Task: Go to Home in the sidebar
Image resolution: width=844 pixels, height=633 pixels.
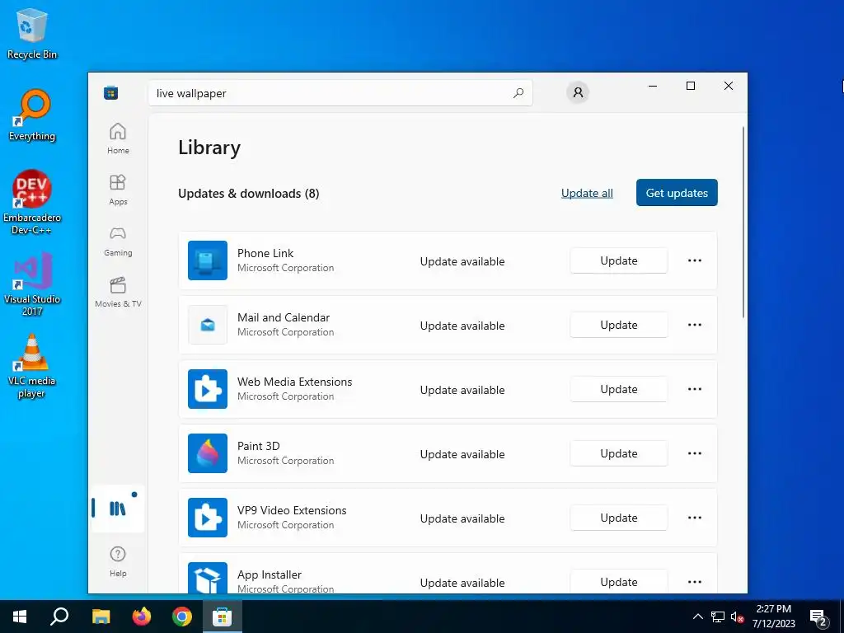Action: point(118,138)
